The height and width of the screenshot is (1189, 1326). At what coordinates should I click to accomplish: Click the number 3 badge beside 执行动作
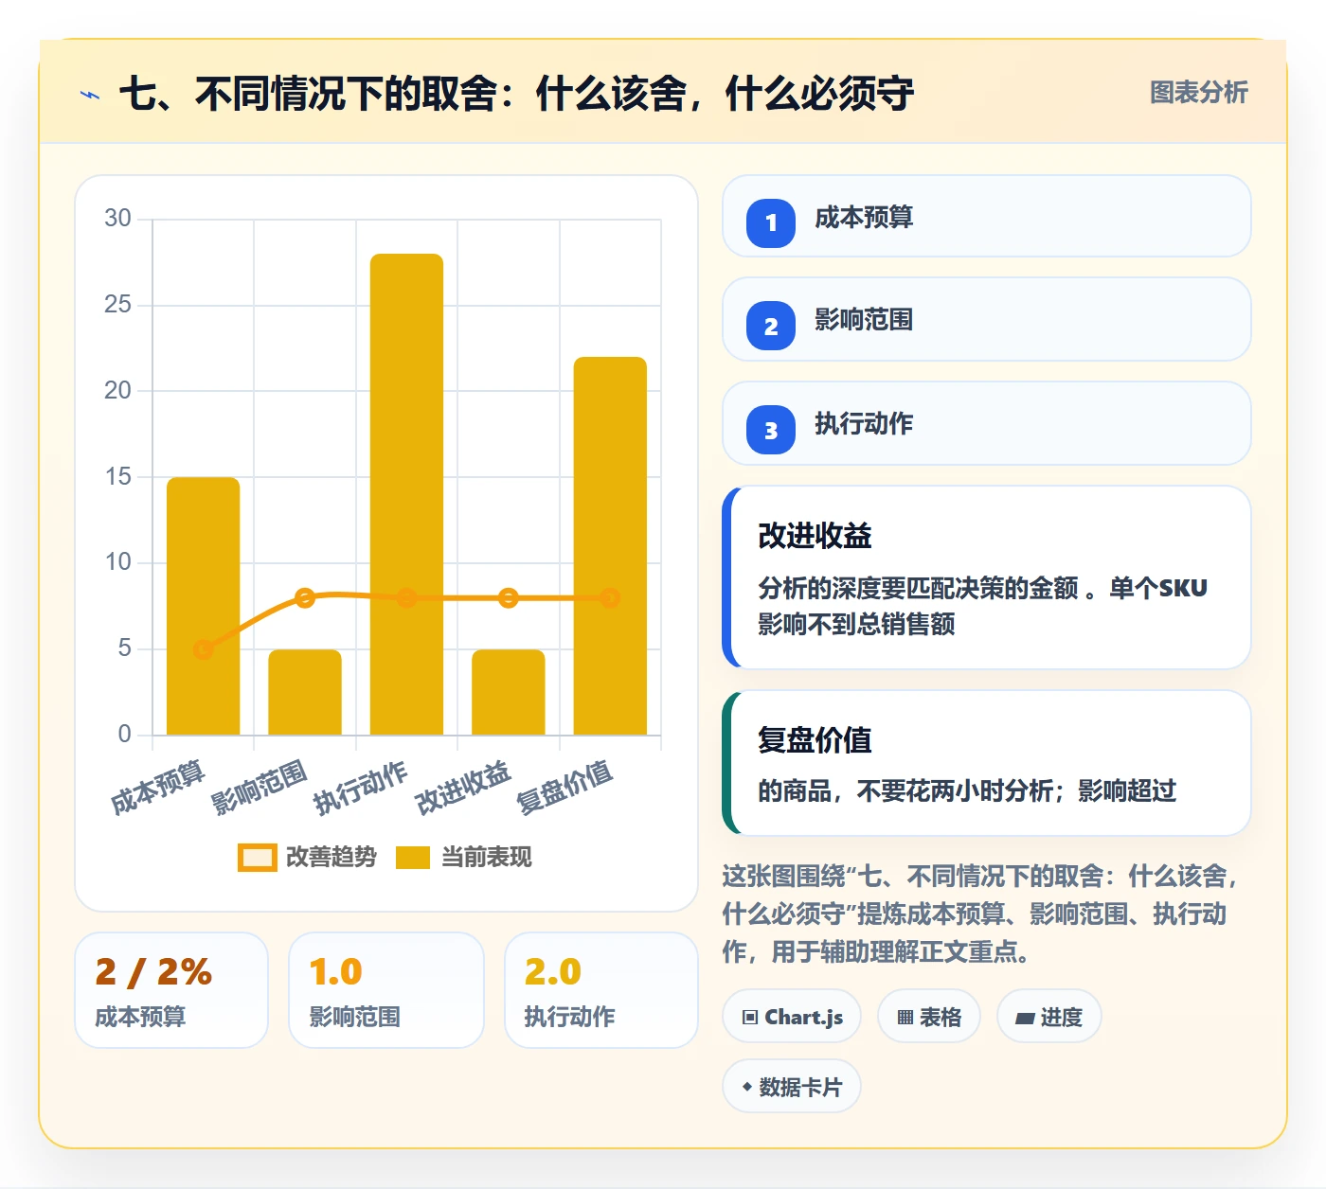tap(771, 430)
